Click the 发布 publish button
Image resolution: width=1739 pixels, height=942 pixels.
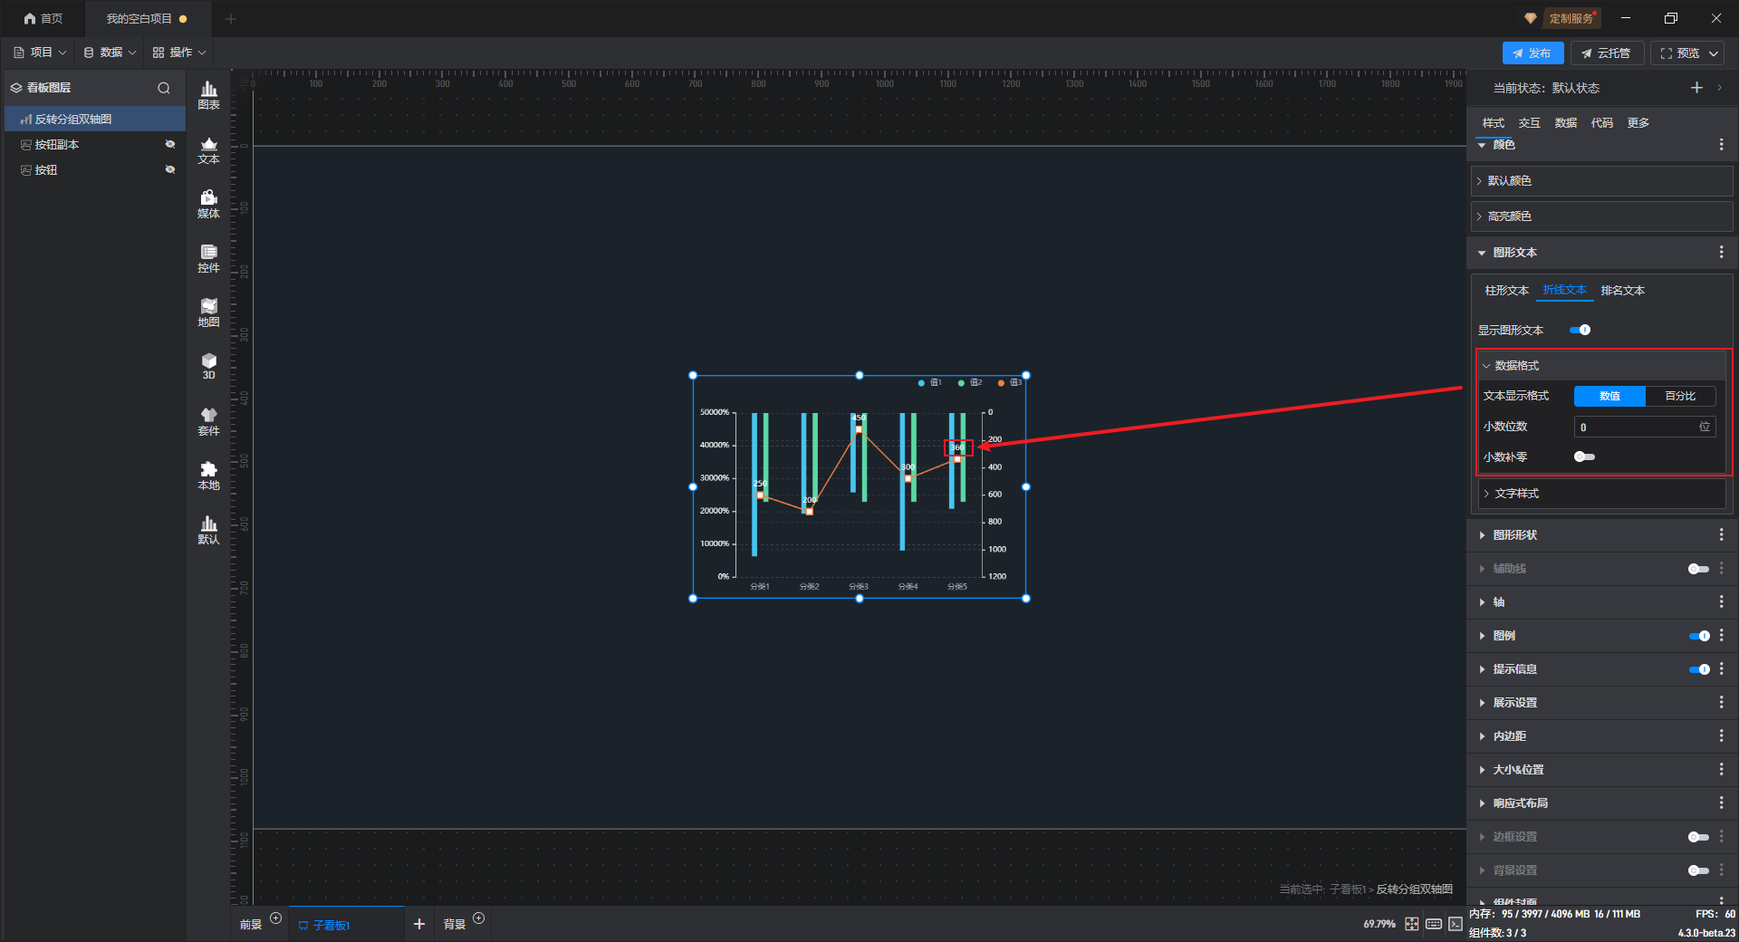[x=1532, y=53]
